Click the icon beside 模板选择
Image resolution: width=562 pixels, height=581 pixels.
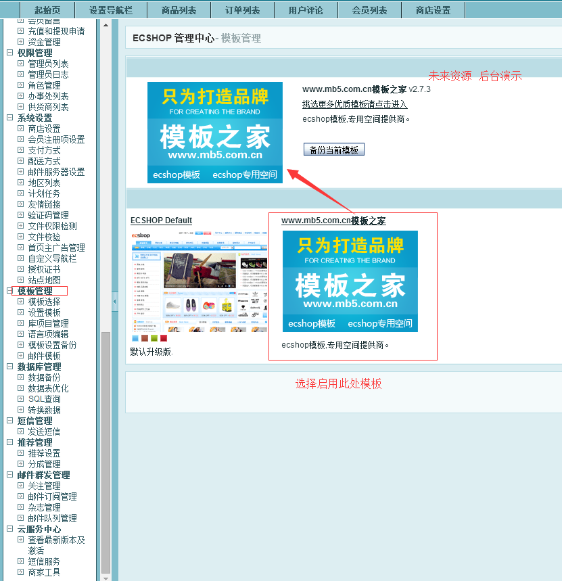click(x=21, y=301)
